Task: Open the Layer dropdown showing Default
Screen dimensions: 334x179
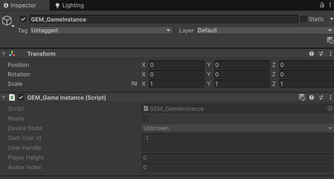Action: coord(264,31)
